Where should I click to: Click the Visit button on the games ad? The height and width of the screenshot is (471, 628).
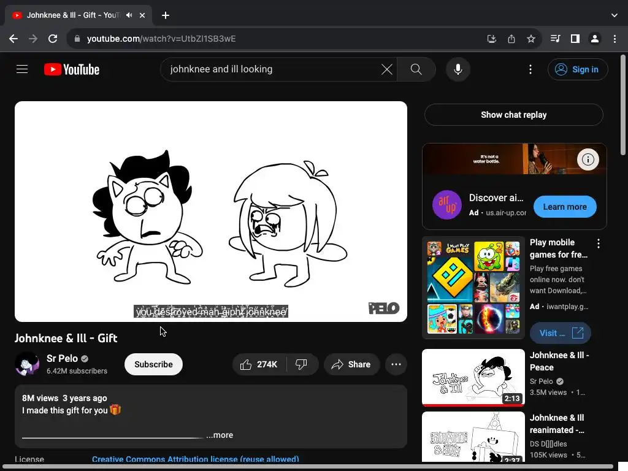[560, 333]
